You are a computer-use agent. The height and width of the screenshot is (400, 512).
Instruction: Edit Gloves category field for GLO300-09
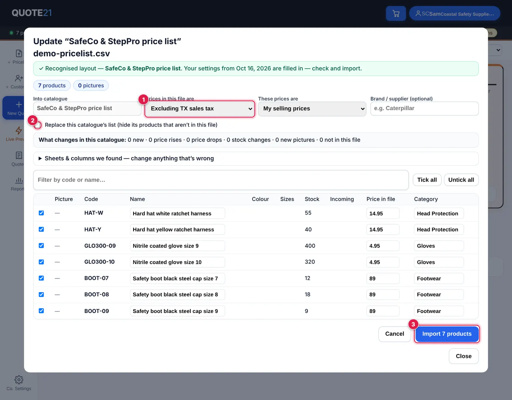point(439,246)
